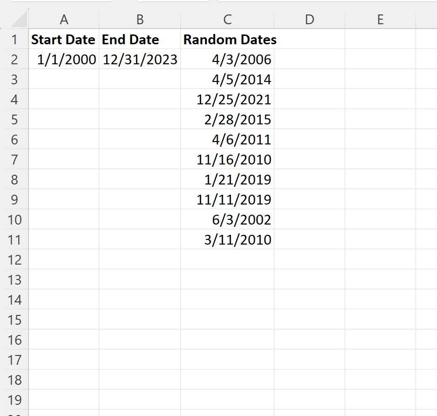Select row 19 header

(x=14, y=400)
